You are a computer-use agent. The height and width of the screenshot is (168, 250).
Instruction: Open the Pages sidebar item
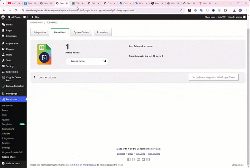tap(9, 30)
